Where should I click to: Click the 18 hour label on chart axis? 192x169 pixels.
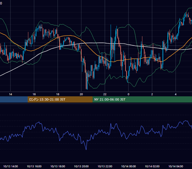point(58,94)
